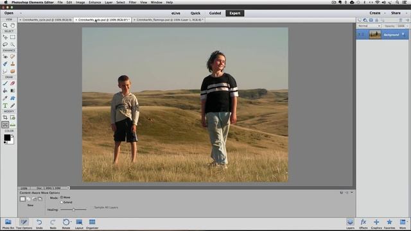
Task: Select the Spot Healing Brush tool
Action: tap(13, 56)
